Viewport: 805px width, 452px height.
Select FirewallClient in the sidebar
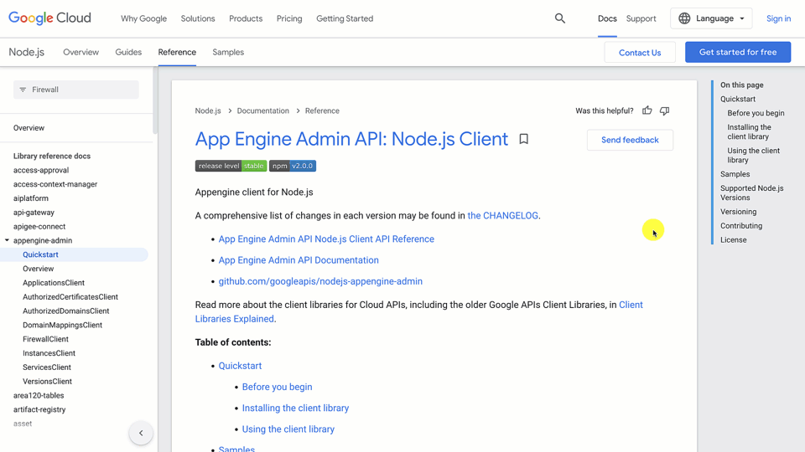point(46,339)
